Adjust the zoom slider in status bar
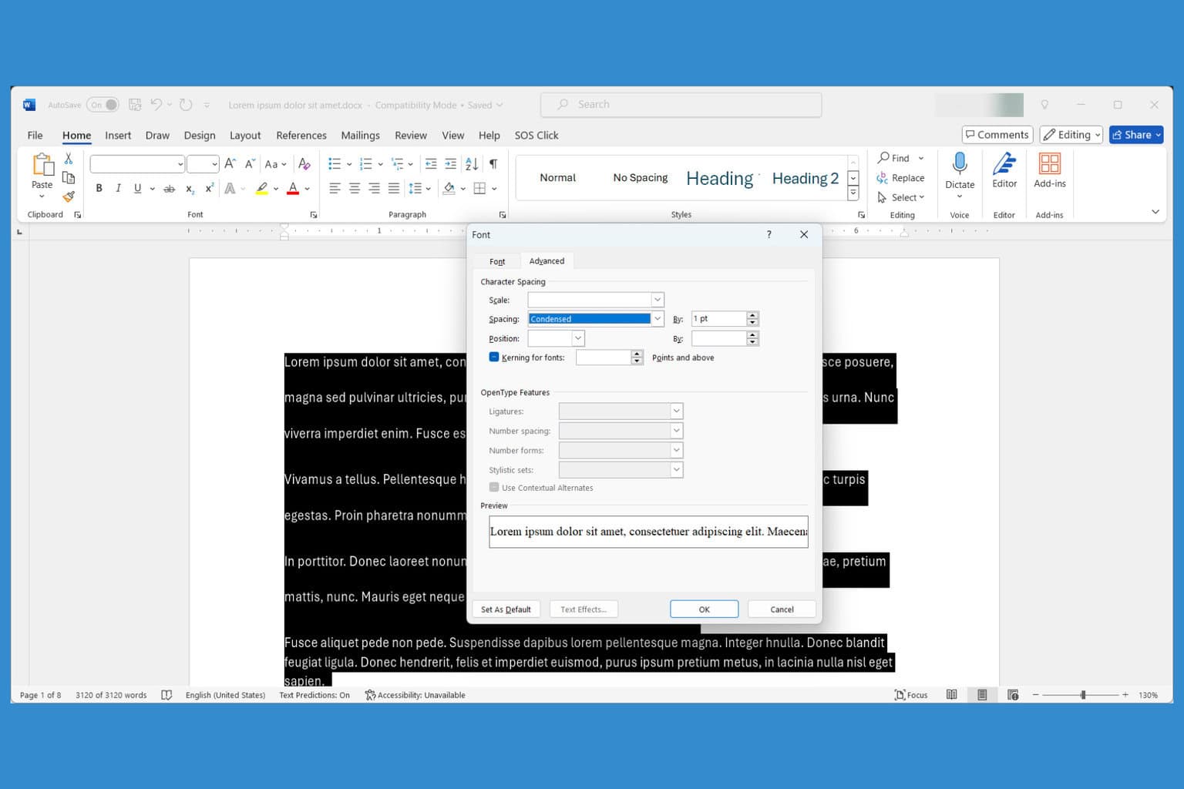Image resolution: width=1184 pixels, height=789 pixels. 1083,695
